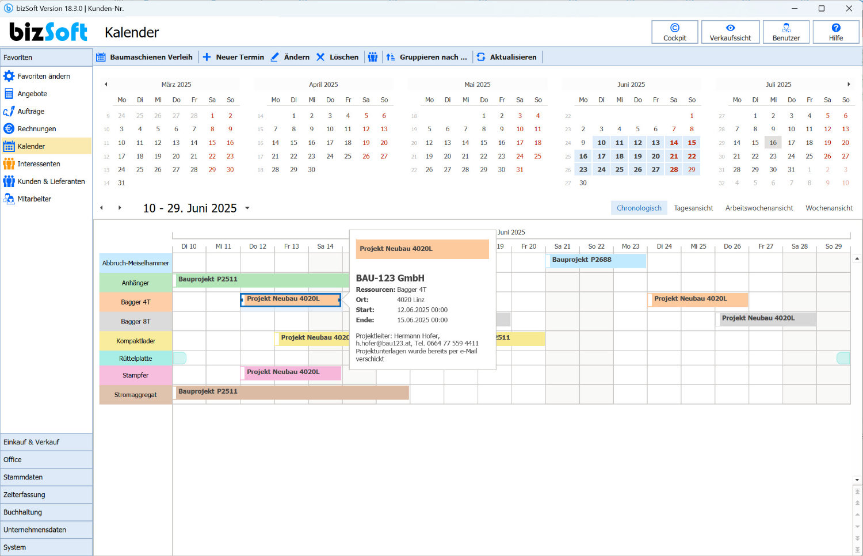Click the Benutzer user icon
863x556 pixels.
[786, 28]
